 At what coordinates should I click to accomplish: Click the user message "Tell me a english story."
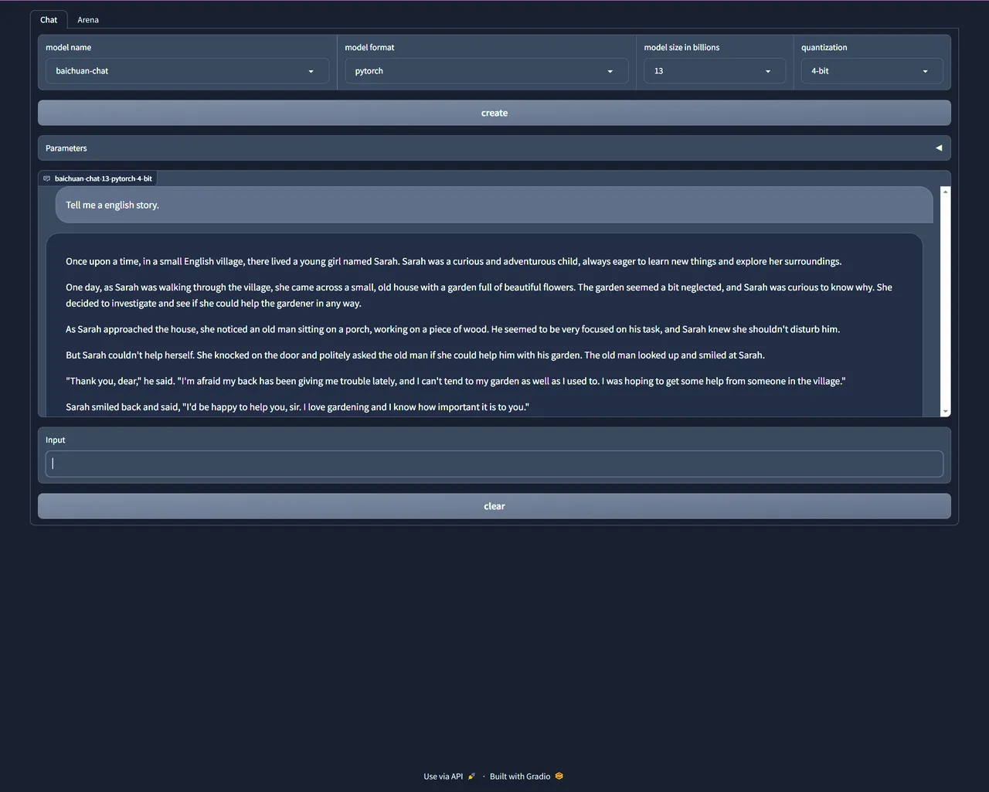[112, 206]
